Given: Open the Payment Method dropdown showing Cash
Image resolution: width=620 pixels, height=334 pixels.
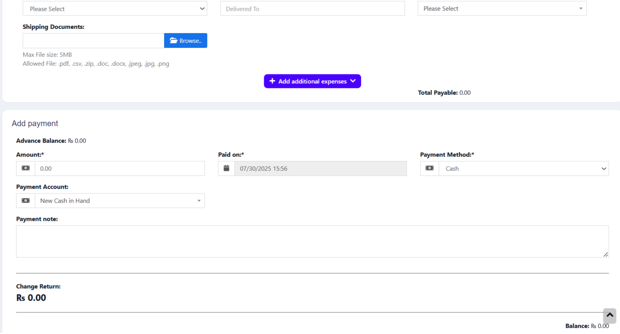Looking at the screenshot, I should [x=523, y=169].
